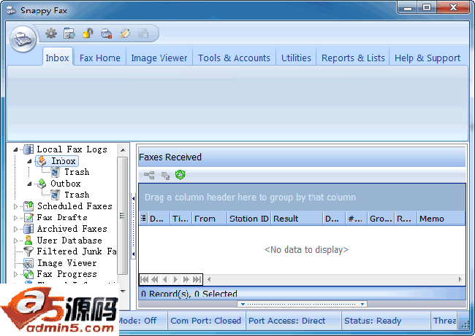The width and height of the screenshot is (475, 336).
Task: Select the Archived Faxes tree icon
Action: click(x=28, y=229)
